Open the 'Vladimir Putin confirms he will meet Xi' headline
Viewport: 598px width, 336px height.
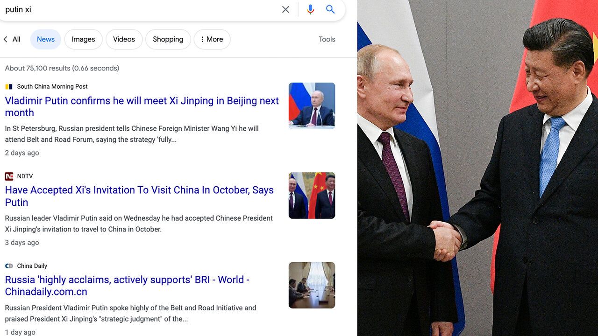pos(142,107)
